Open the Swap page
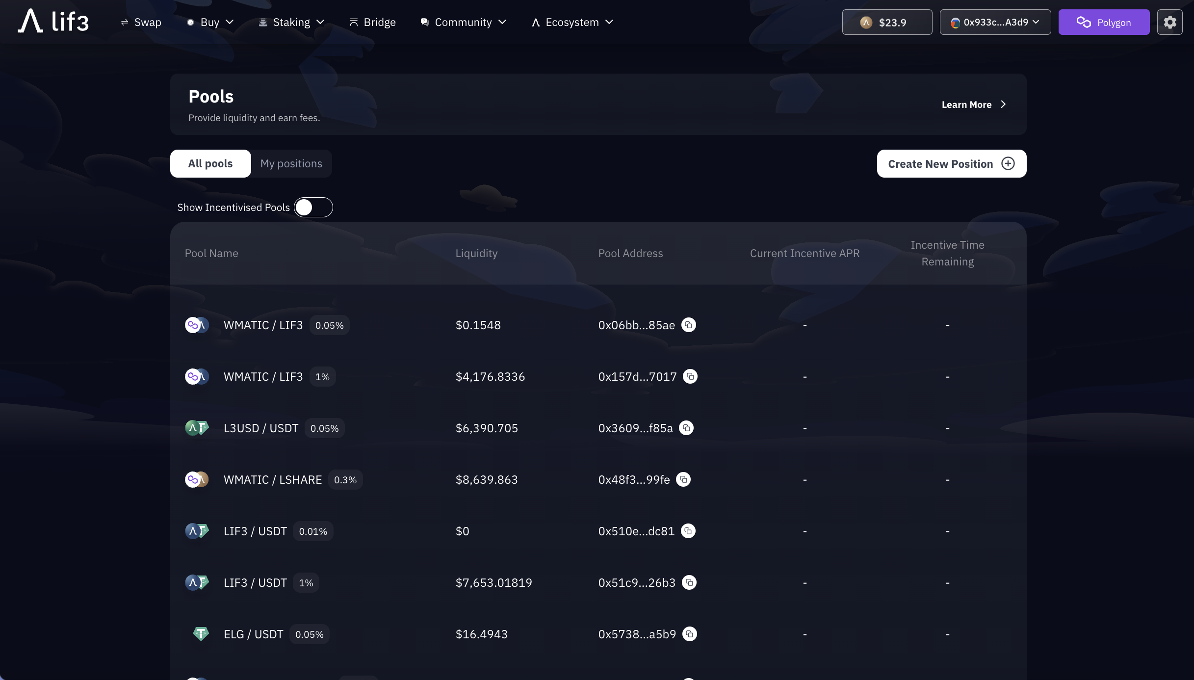The image size is (1194, 680). (x=141, y=22)
